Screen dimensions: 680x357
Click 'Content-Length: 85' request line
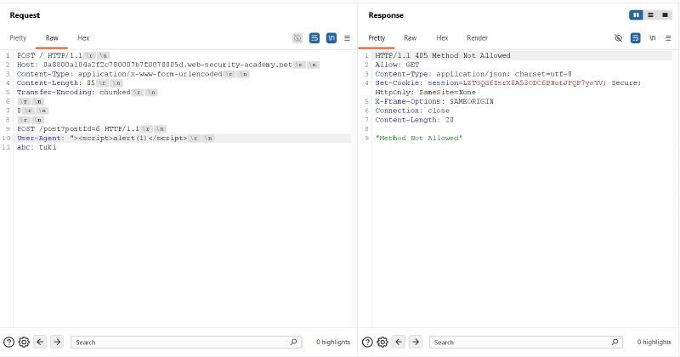click(70, 82)
